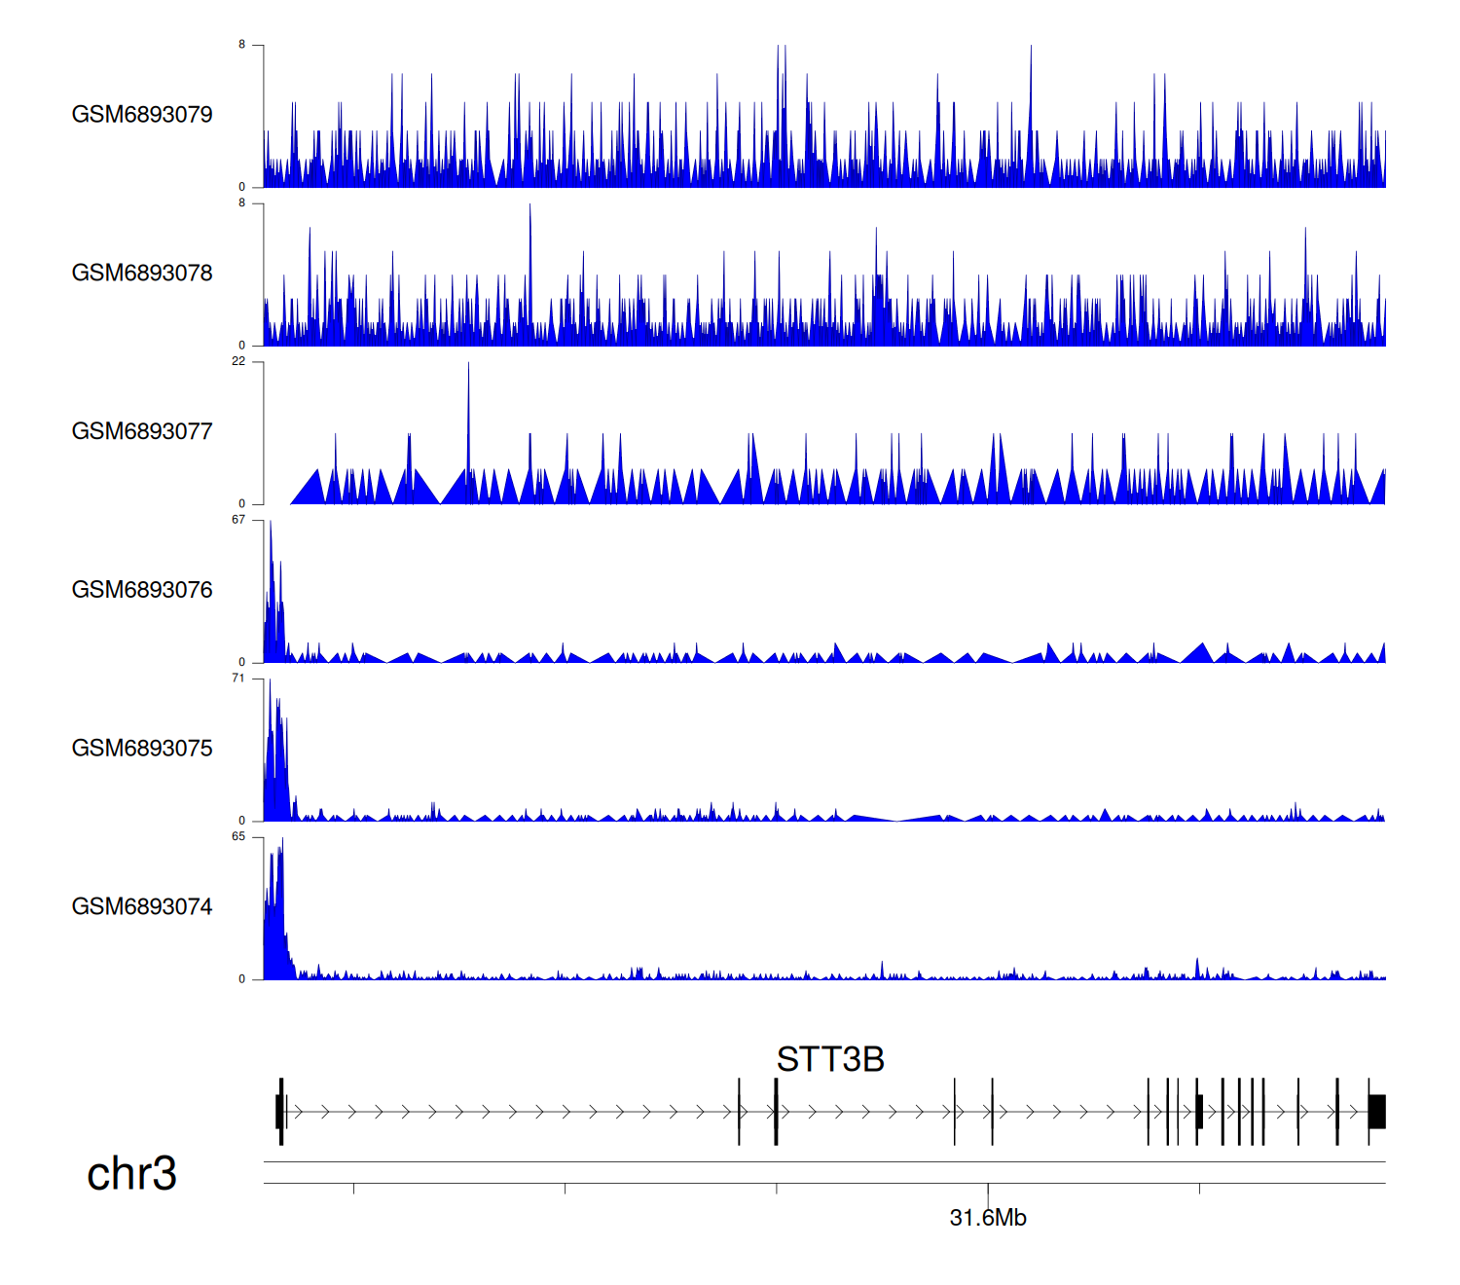1460x1285 pixels.
Task: Click the chr3 chromosome label
Action: pyautogui.click(x=131, y=1174)
